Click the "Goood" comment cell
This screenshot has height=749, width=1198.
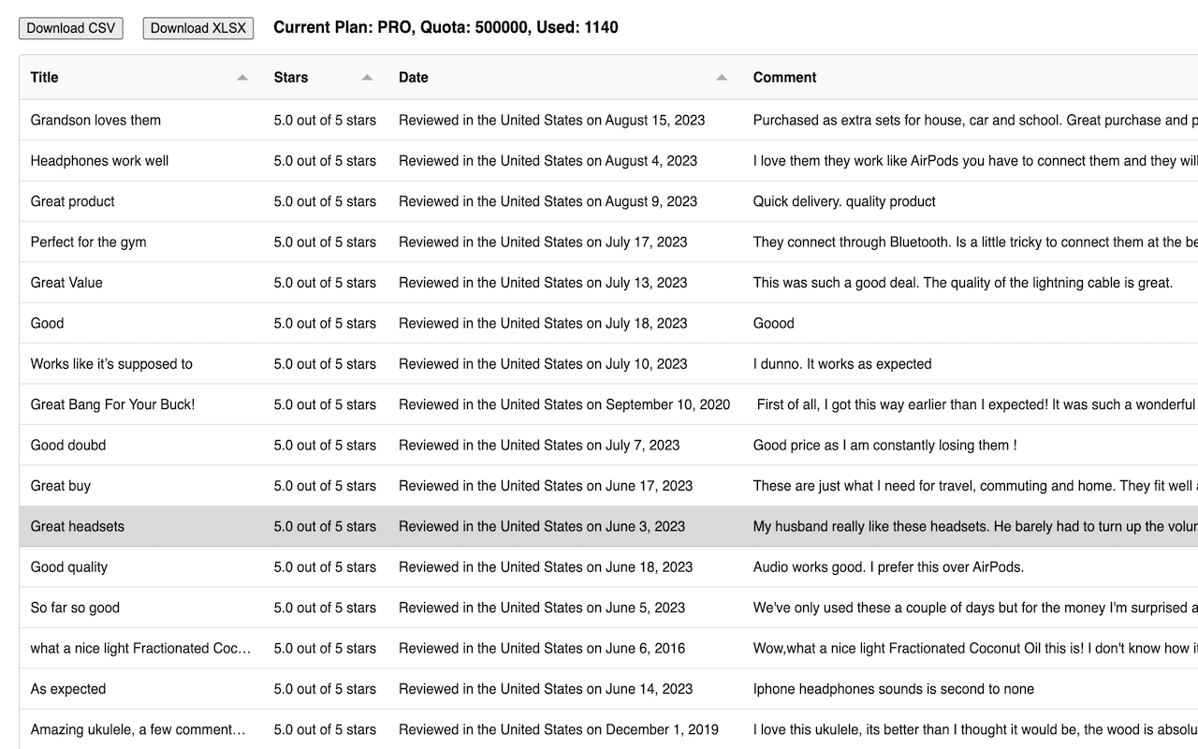point(774,323)
